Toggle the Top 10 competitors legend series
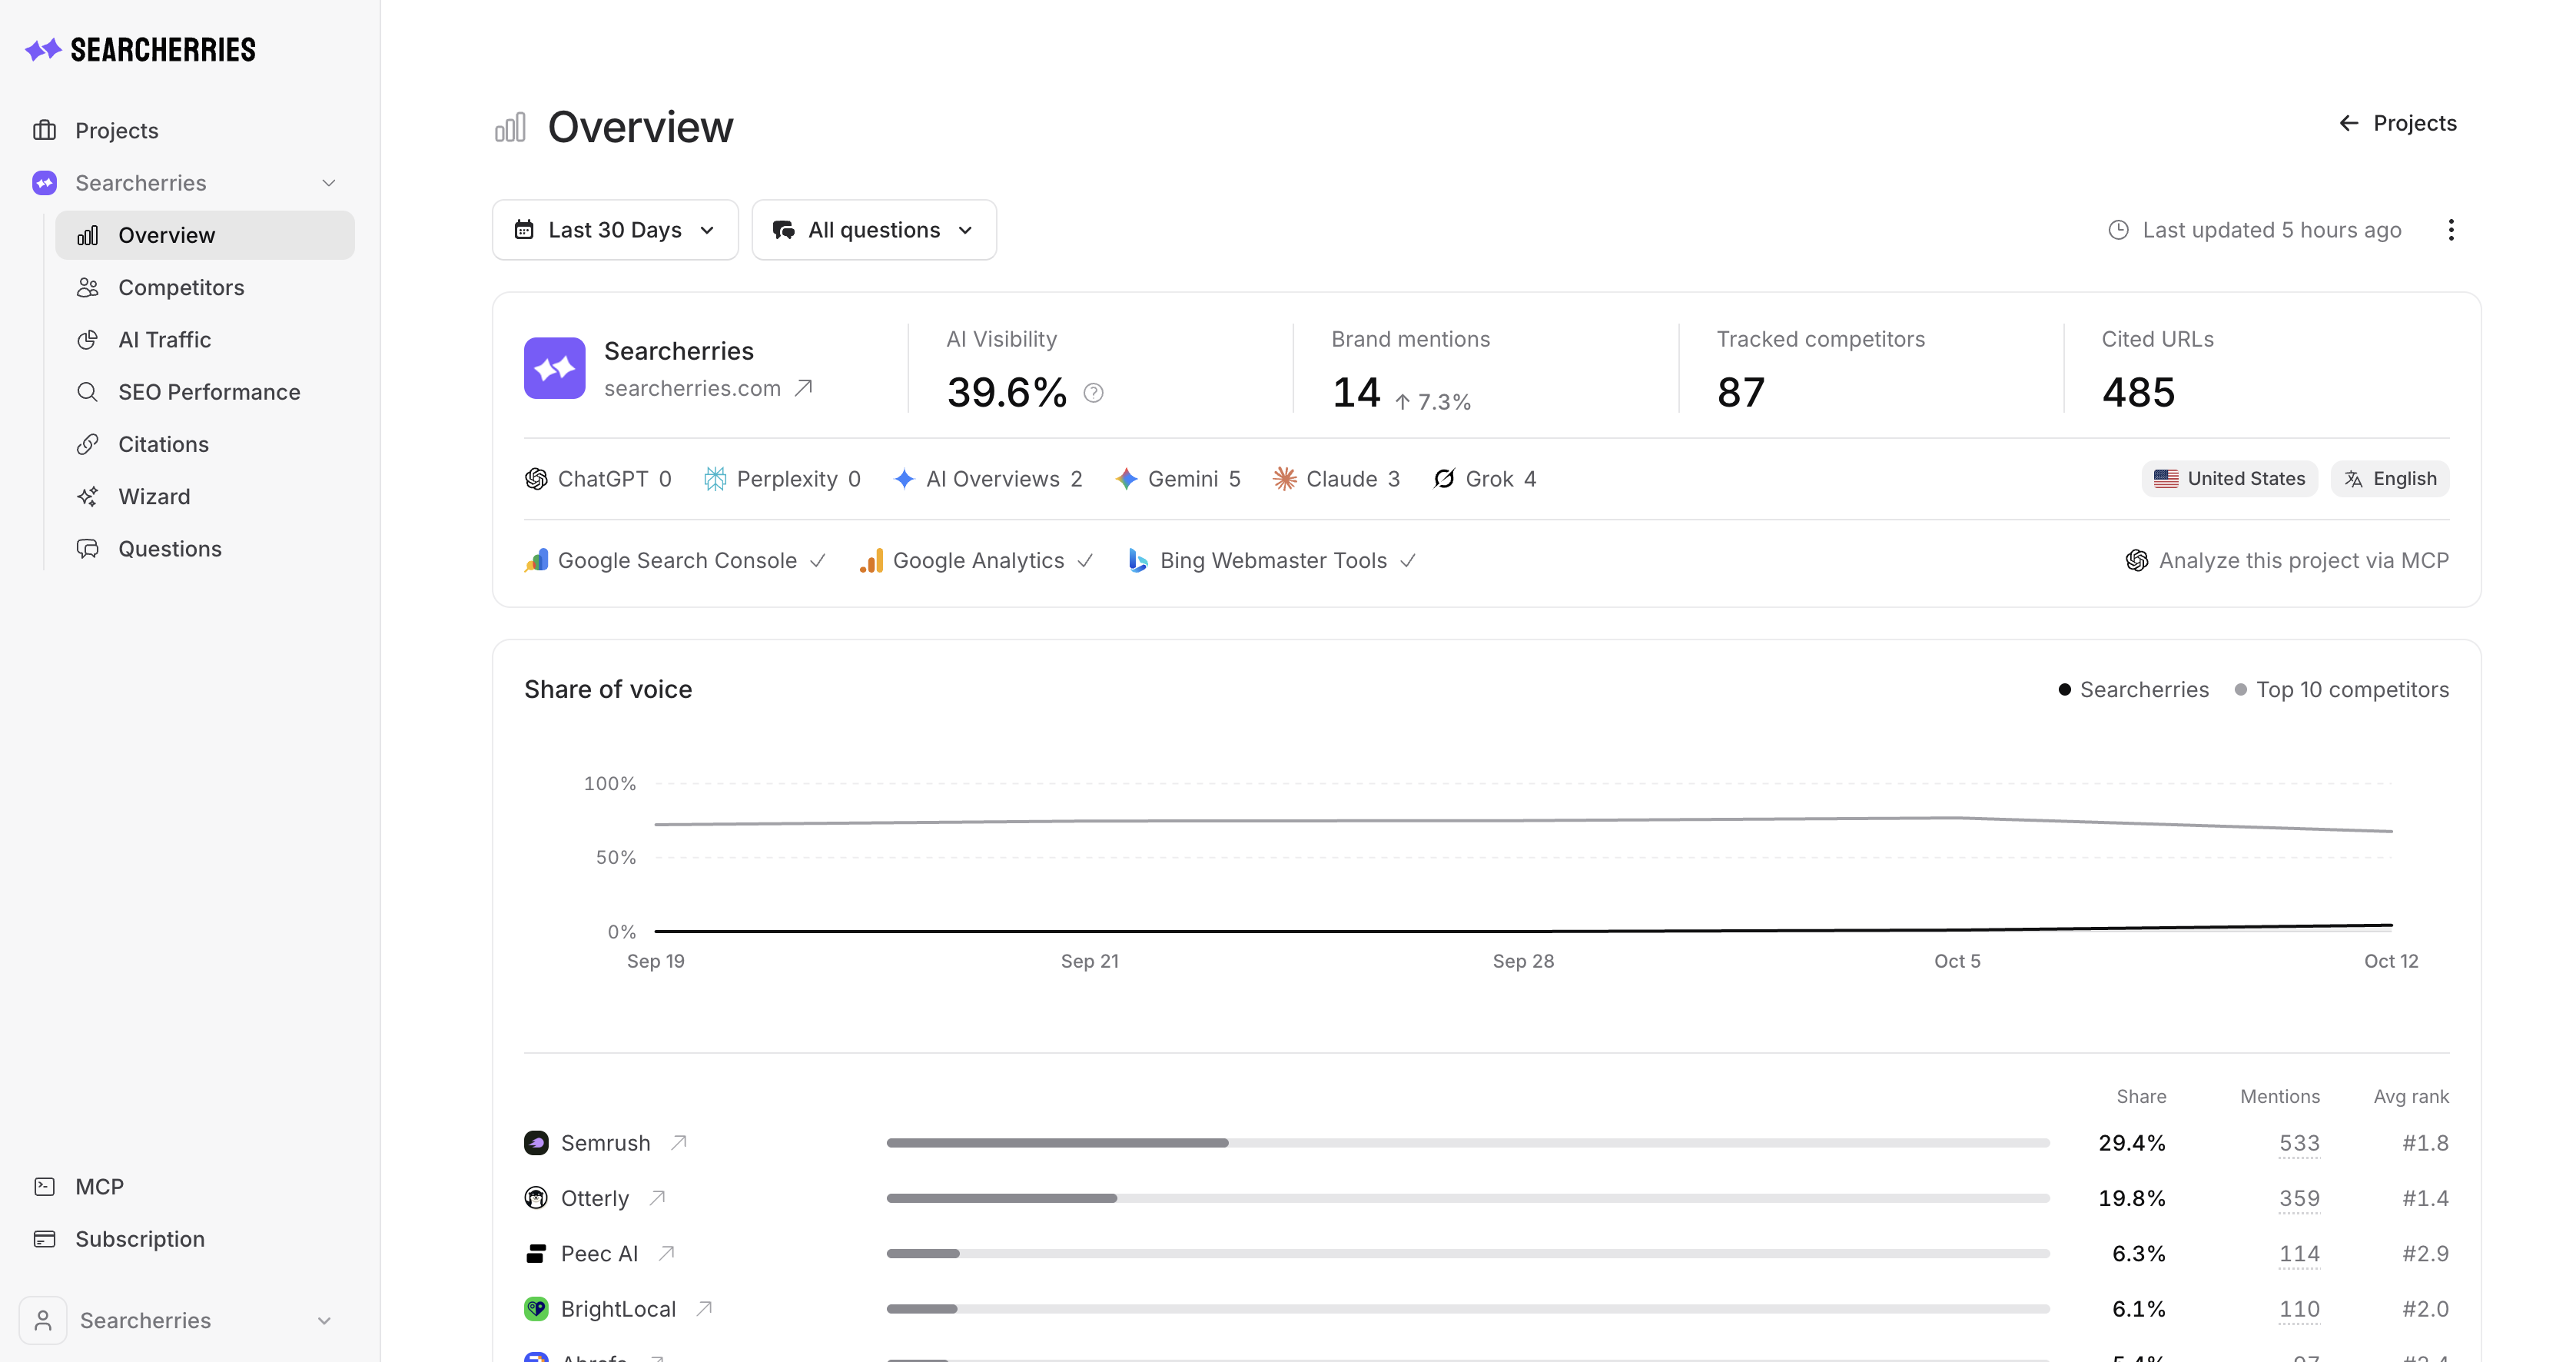 coord(2342,690)
